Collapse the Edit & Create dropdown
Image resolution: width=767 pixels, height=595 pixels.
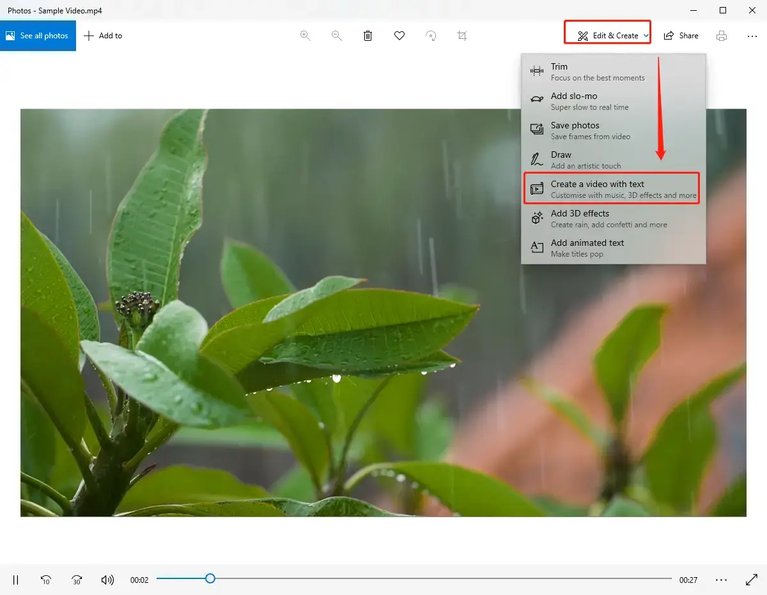(607, 36)
